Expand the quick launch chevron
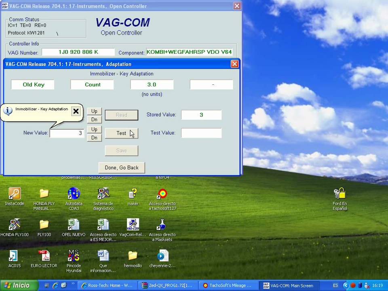Image resolution: width=388 pixels, height=291 pixels. click(73, 284)
